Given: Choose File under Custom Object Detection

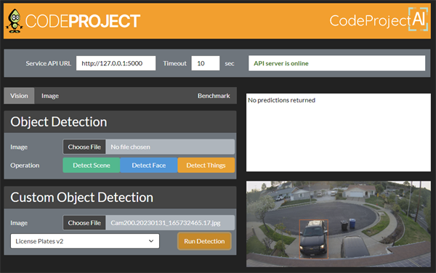Looking at the screenshot, I should click(x=84, y=223).
